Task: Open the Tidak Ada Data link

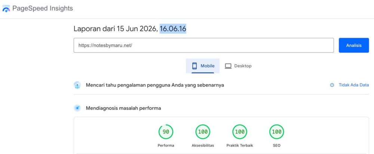Action: (354, 85)
